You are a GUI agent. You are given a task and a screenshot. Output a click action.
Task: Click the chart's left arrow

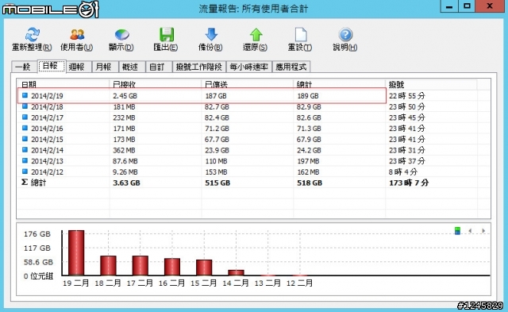pyautogui.click(x=470, y=231)
